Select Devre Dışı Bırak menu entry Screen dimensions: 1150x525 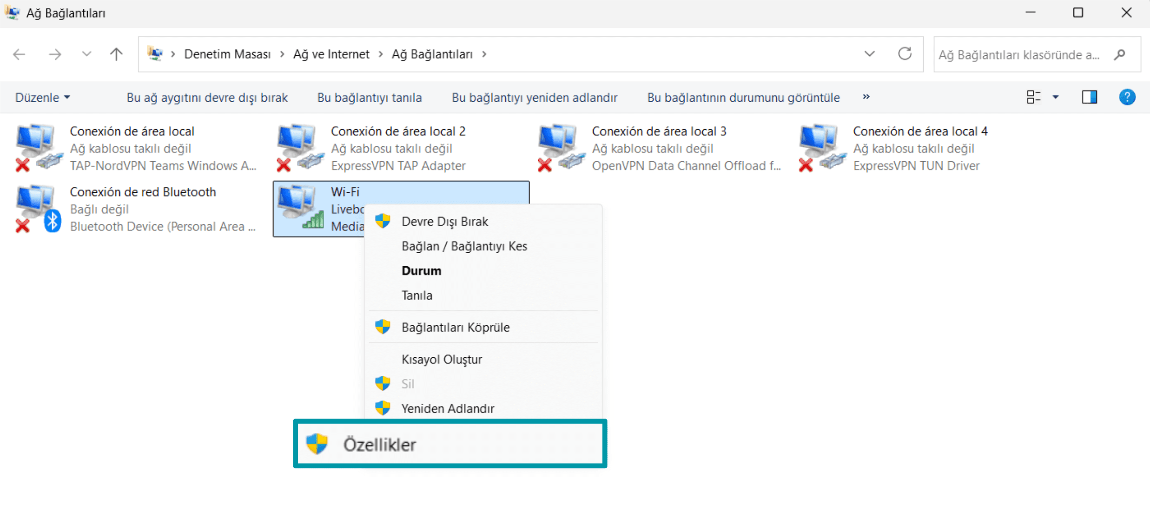[x=444, y=222]
